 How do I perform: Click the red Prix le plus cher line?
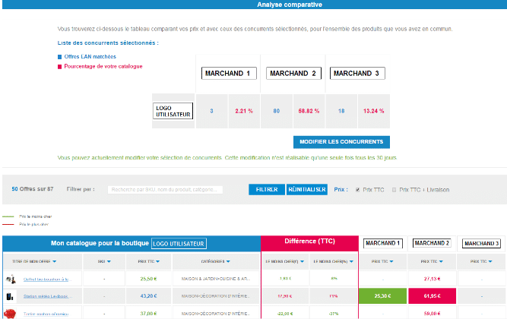[x=8, y=224]
